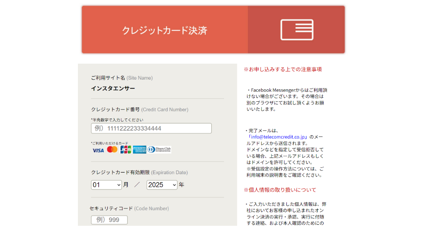Select the Diners Club International icon
The height and width of the screenshot is (233, 433).
click(159, 149)
